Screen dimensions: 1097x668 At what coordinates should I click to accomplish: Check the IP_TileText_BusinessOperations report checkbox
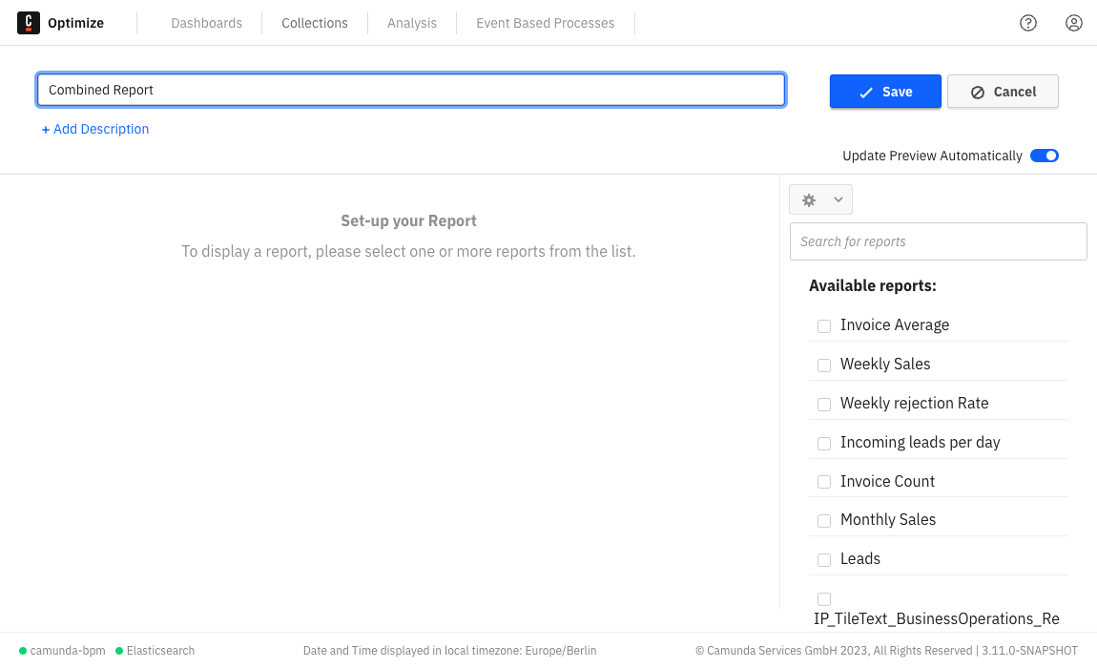(824, 599)
